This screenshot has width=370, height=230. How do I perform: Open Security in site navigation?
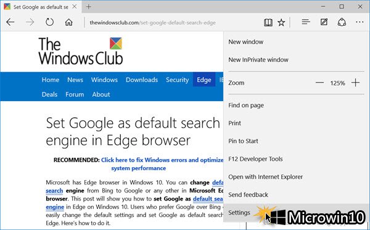177,80
